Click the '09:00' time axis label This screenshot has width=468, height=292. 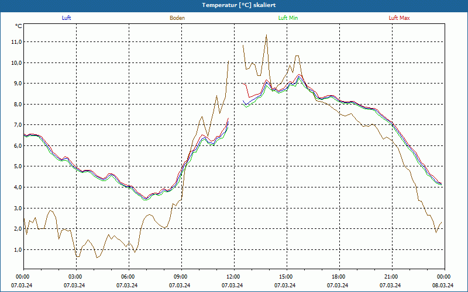(x=181, y=277)
